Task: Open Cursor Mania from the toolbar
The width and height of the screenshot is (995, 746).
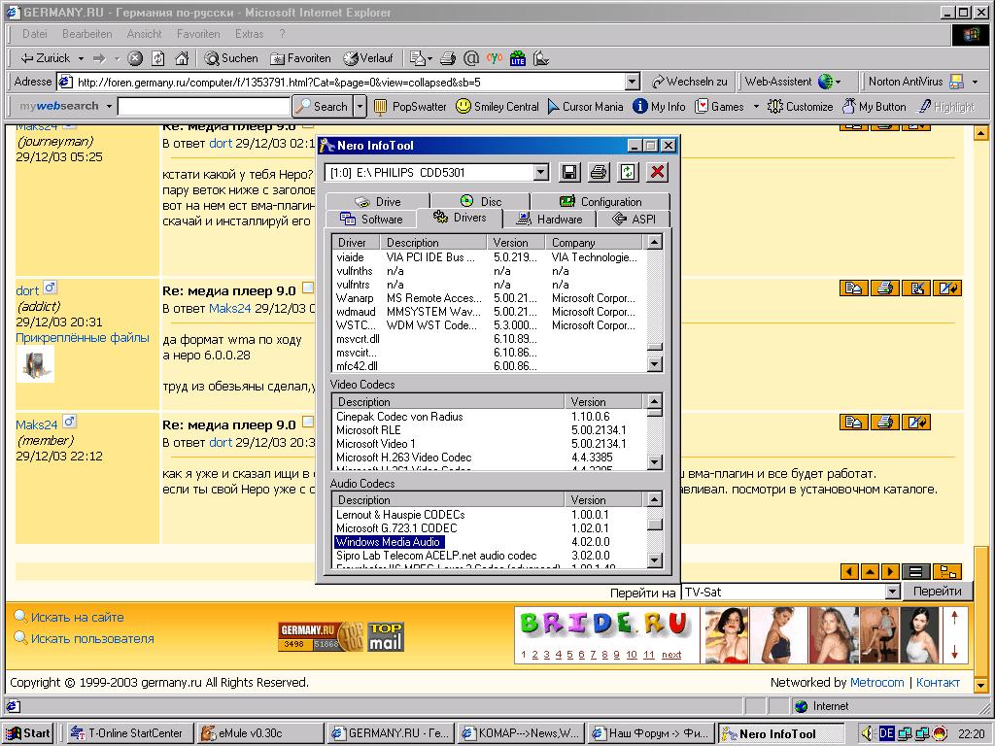Action: (x=585, y=107)
